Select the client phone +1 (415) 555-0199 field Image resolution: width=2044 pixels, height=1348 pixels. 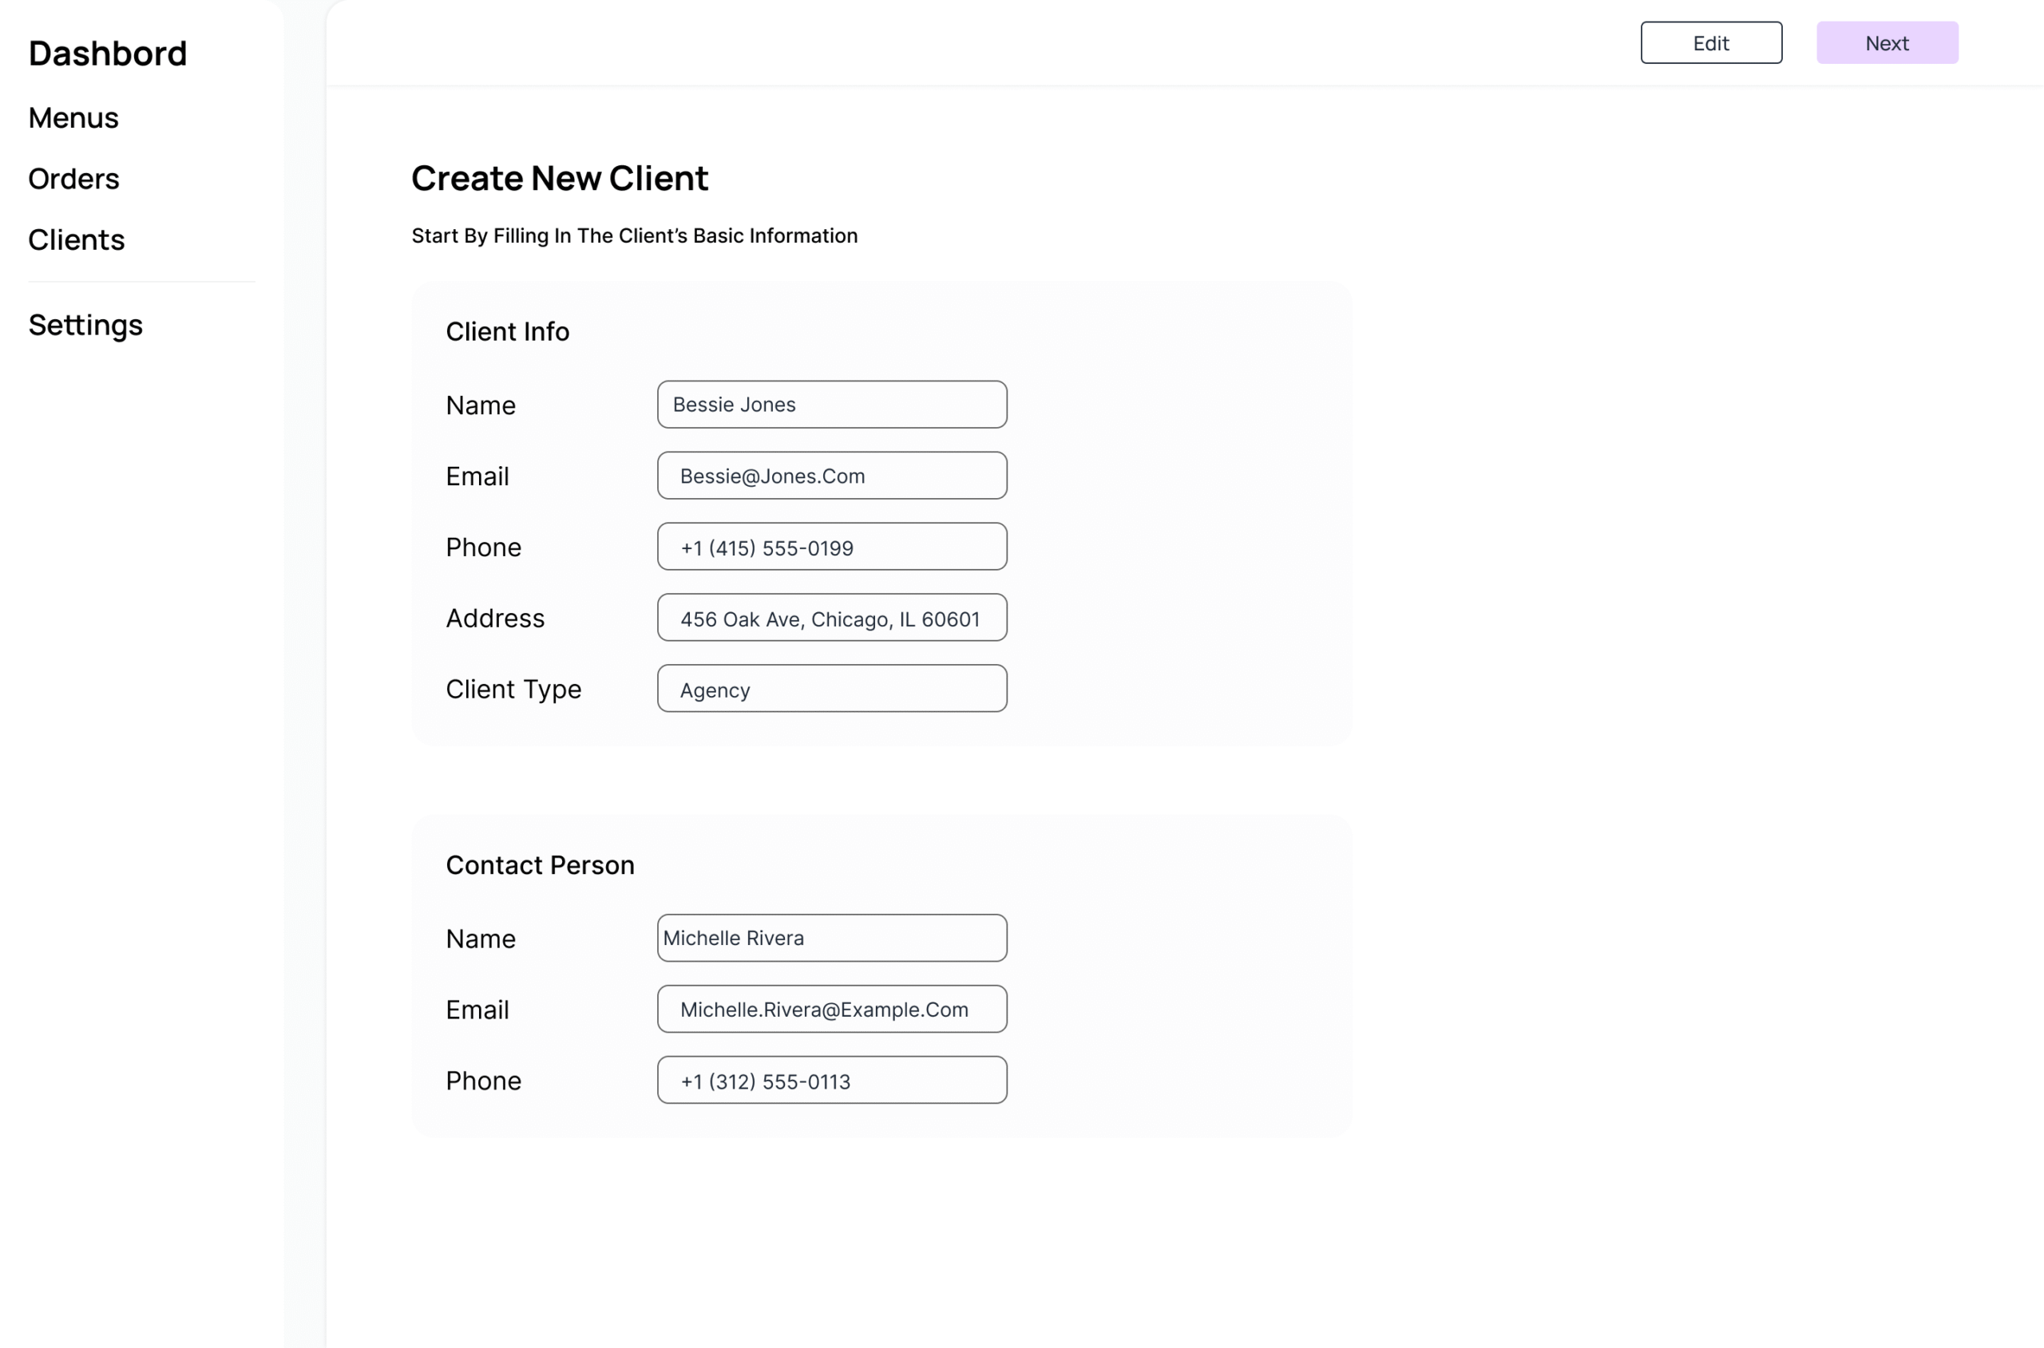pos(831,547)
